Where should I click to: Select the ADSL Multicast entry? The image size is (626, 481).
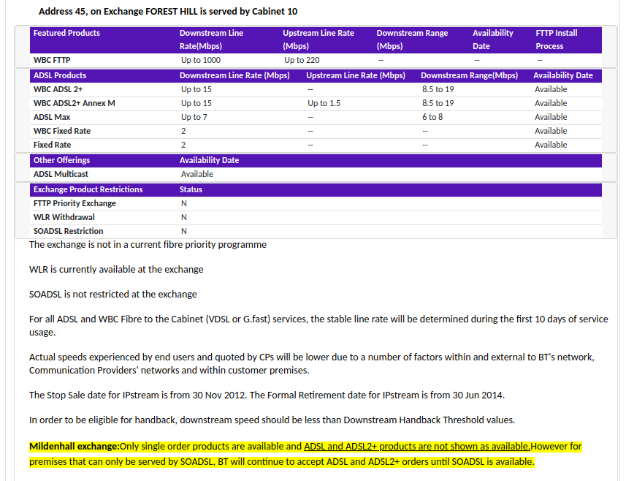[x=61, y=174]
